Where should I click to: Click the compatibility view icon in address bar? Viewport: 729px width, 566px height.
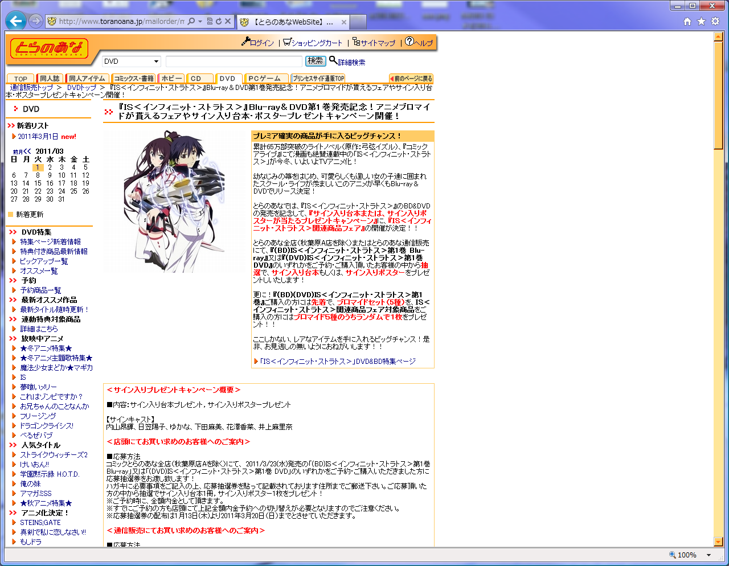click(210, 21)
